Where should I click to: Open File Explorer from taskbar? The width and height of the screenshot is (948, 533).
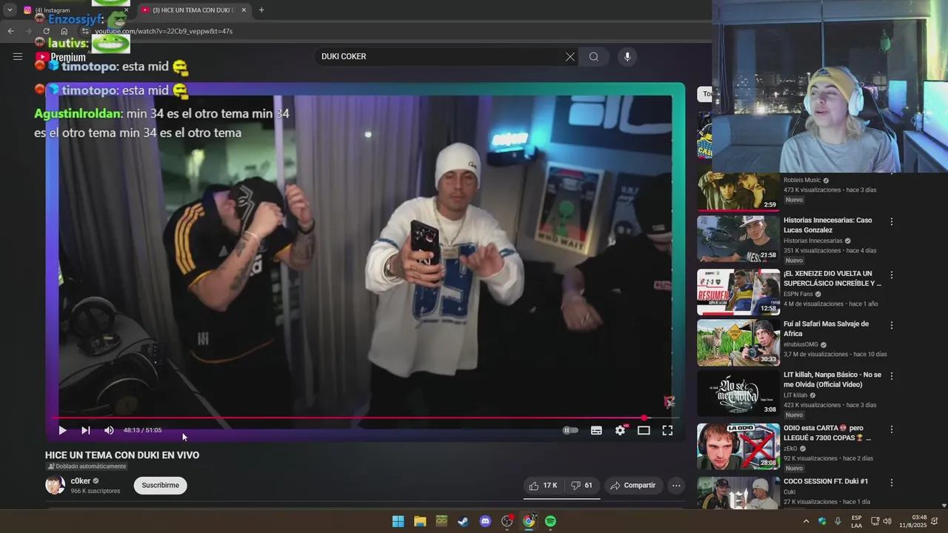[420, 521]
